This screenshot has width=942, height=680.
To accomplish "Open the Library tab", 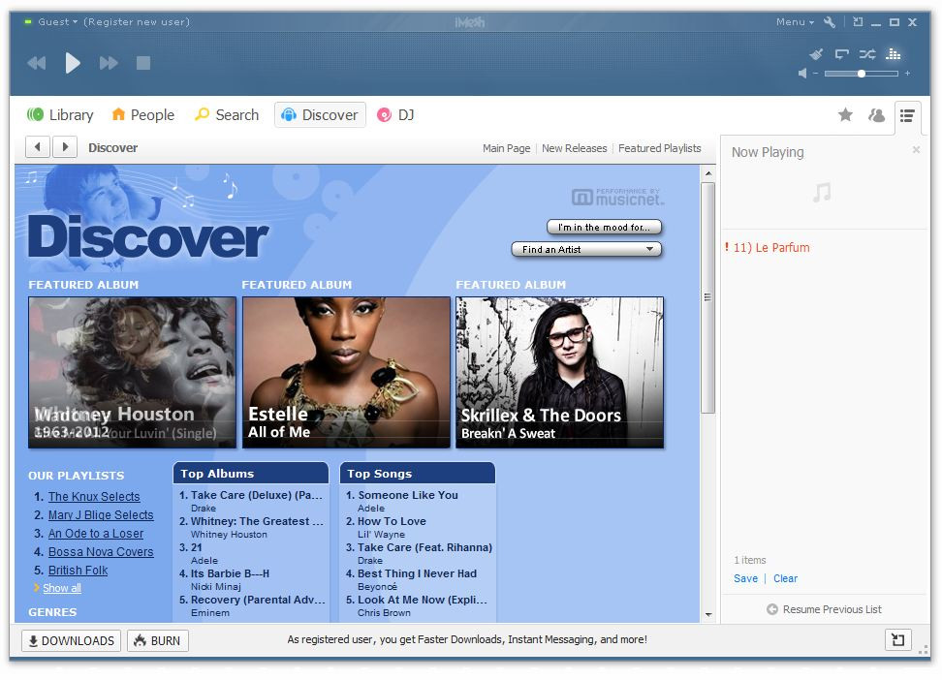I will click(60, 114).
